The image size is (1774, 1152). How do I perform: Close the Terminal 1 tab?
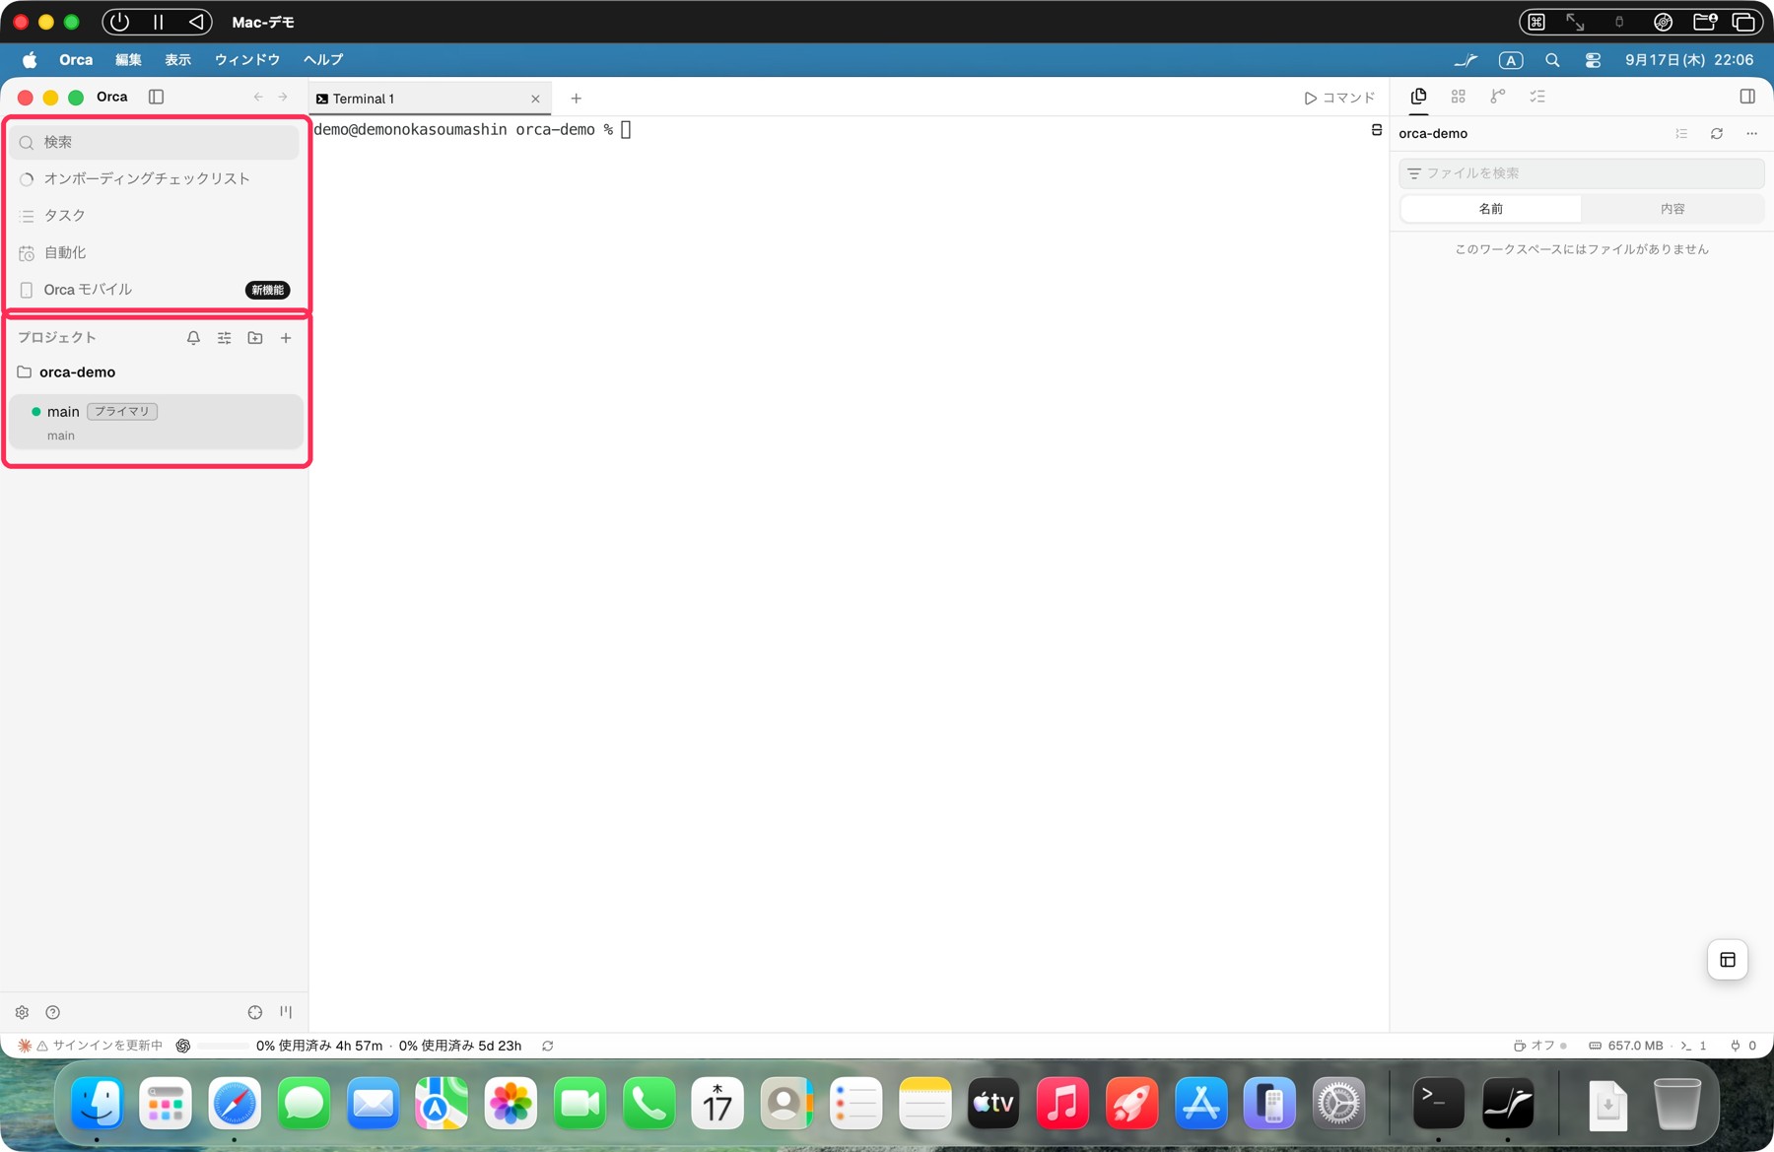pyautogui.click(x=535, y=99)
